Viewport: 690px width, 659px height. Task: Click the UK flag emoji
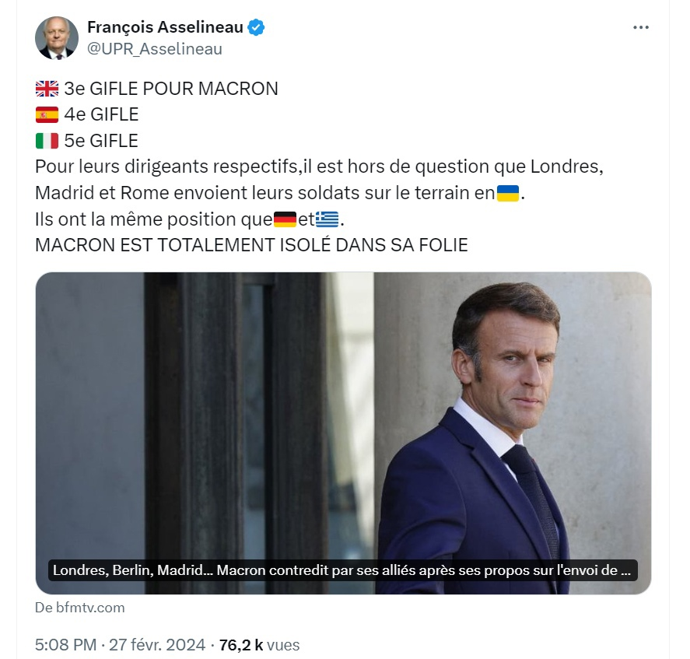click(x=47, y=89)
